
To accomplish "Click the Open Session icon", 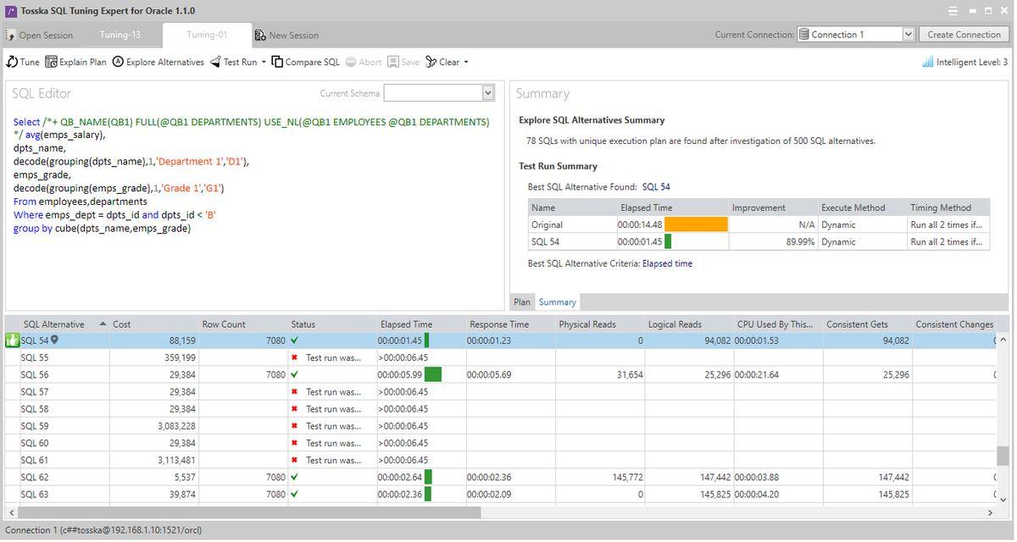I will pyautogui.click(x=10, y=36).
